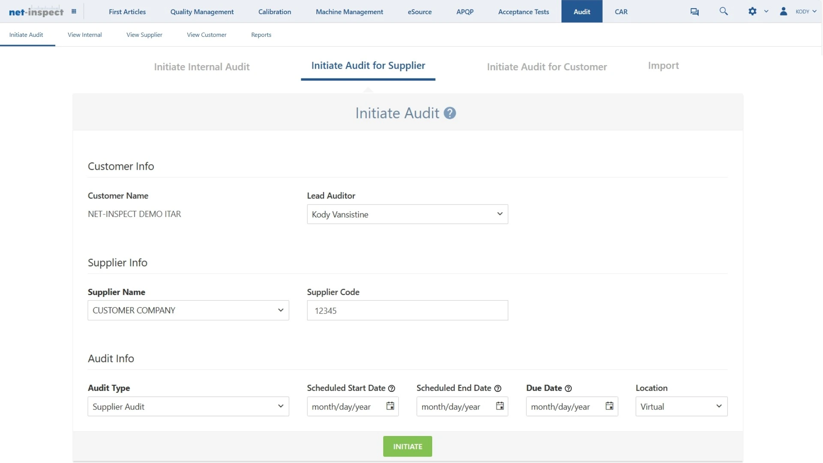
Task: Open the messages icon in the top bar
Action: (x=694, y=11)
